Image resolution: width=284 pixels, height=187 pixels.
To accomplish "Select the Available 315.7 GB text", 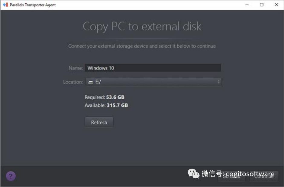I will [x=106, y=105].
